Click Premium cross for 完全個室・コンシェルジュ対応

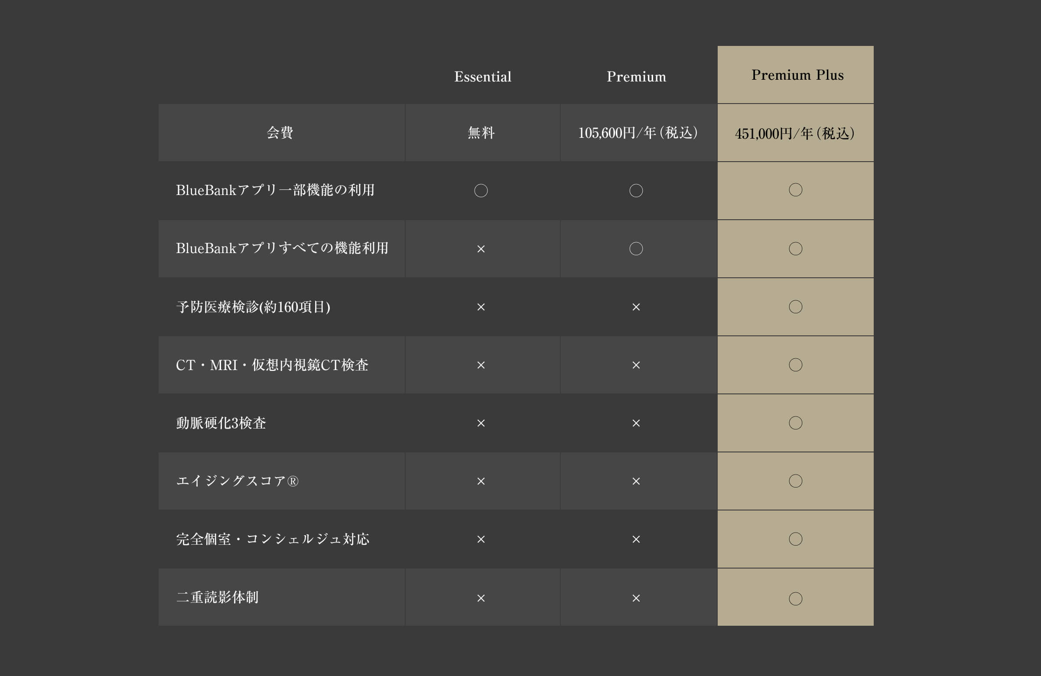[x=636, y=539]
